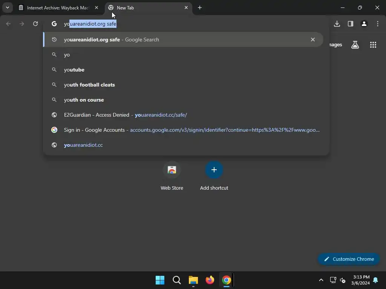Screen dimensions: 386x289
Task: Open the clock showing 3:13 PM
Action: click(361, 280)
